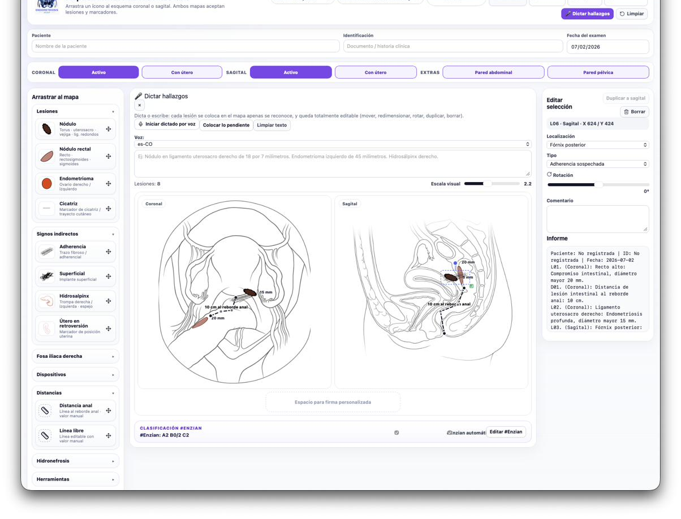Select the Distancia anal ruler icon

[x=45, y=410]
